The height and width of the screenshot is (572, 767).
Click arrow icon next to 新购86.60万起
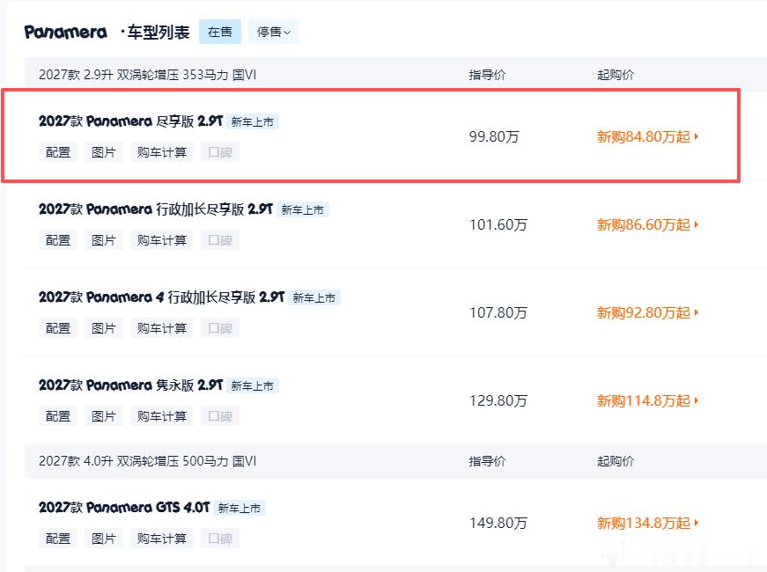click(696, 224)
